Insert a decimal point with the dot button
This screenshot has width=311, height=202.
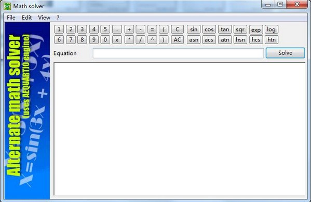point(117,30)
